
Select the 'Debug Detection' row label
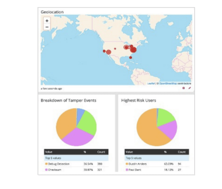59,164
